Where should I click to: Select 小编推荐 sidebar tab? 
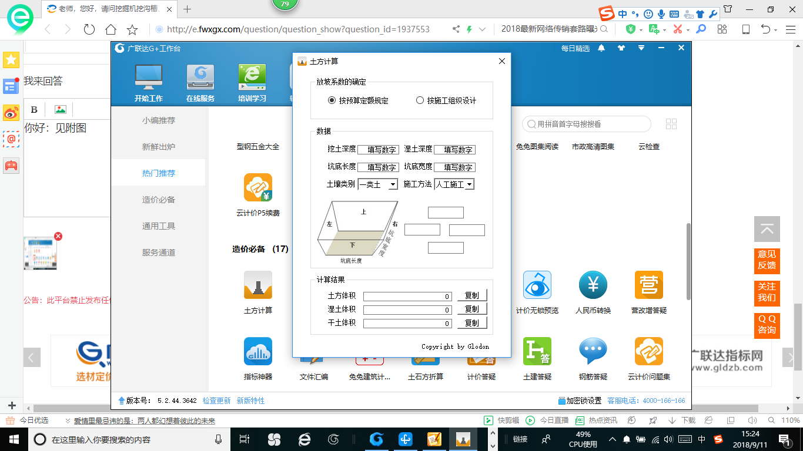click(159, 120)
